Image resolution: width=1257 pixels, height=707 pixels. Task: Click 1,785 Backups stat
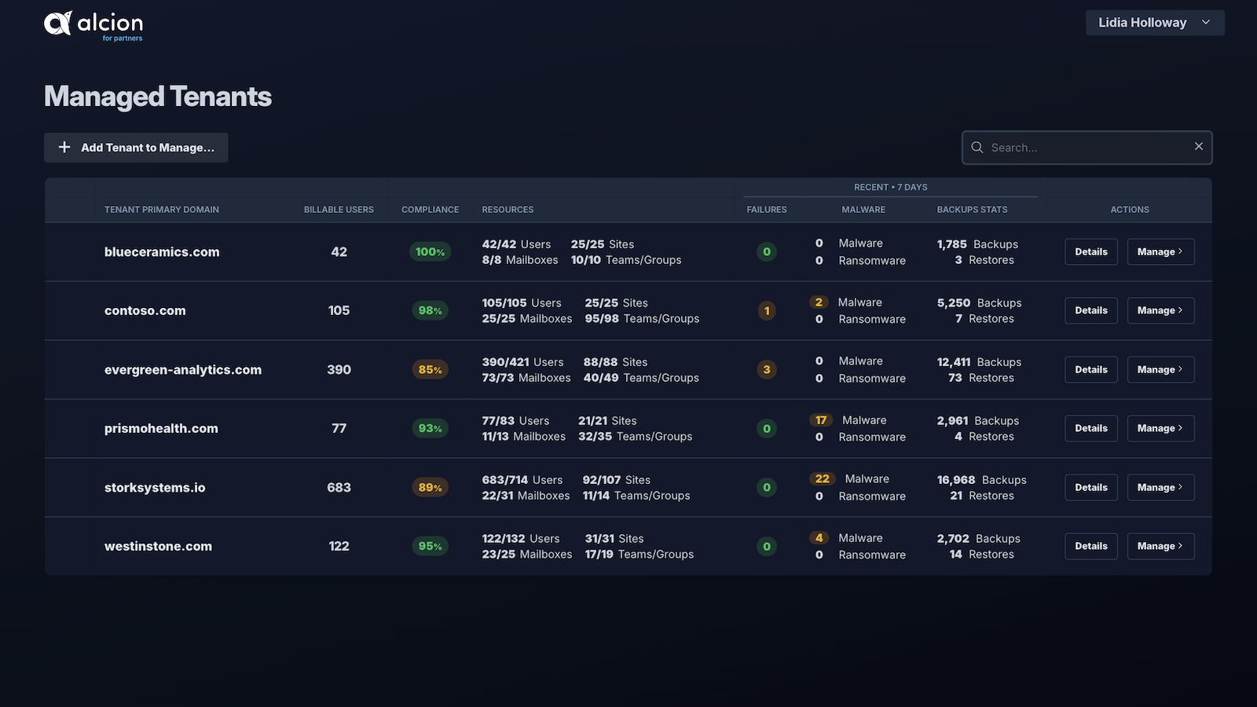977,244
